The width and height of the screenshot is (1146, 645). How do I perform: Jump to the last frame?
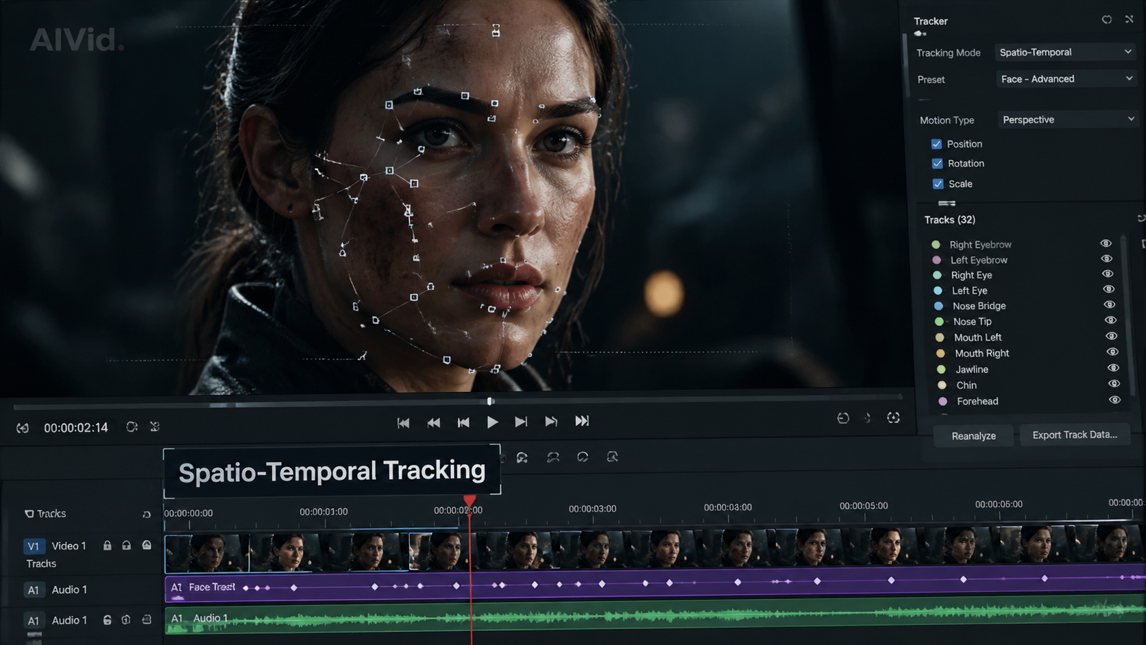coord(582,421)
